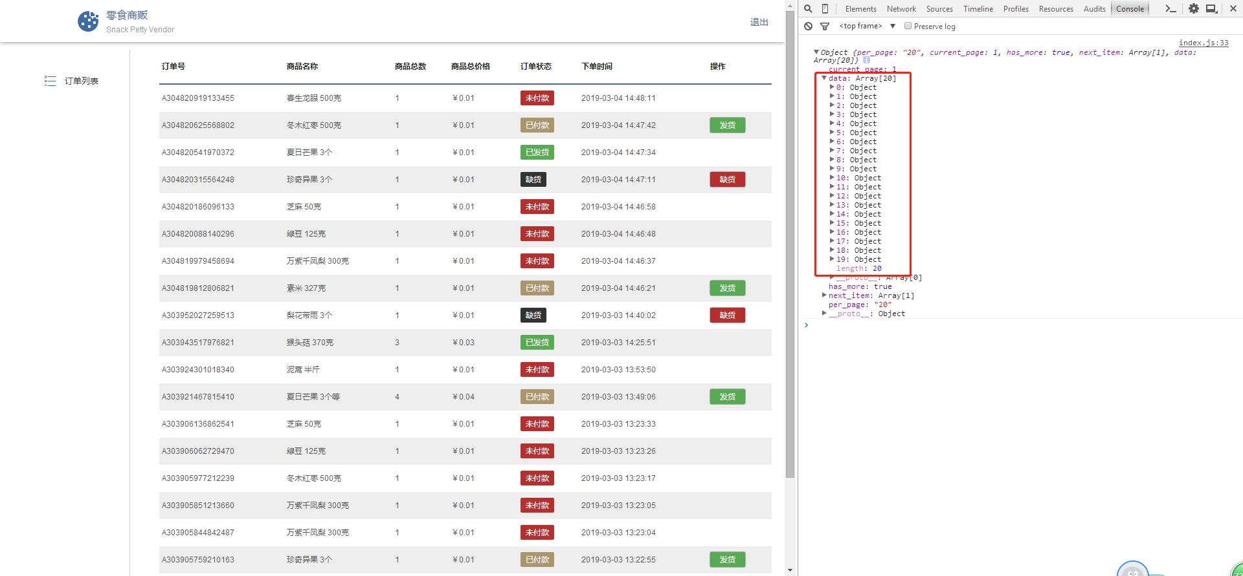Click 发货 for order A304819812806821
Viewport: 1243px width, 576px height.
[727, 288]
